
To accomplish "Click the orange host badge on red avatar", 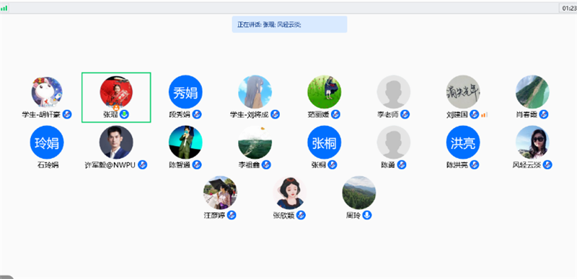I will (116, 108).
